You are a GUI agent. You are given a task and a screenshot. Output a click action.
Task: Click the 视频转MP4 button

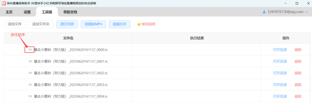[93, 24]
